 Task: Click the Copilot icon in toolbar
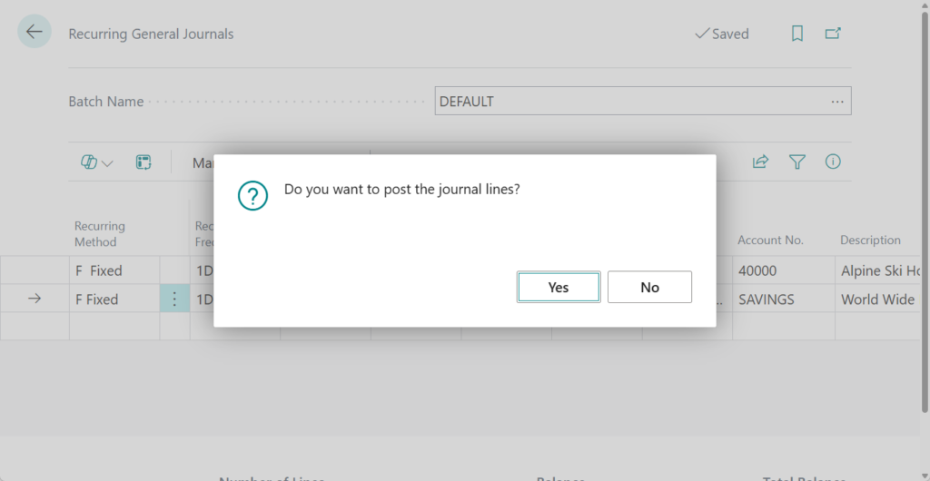coord(89,162)
